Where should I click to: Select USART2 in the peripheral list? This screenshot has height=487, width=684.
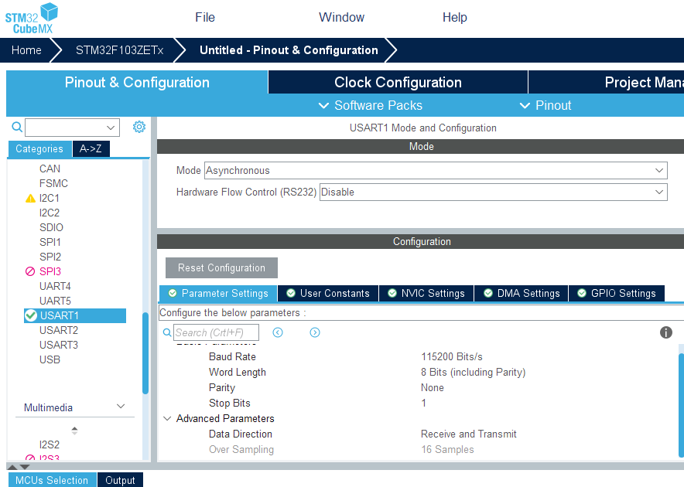(x=59, y=330)
